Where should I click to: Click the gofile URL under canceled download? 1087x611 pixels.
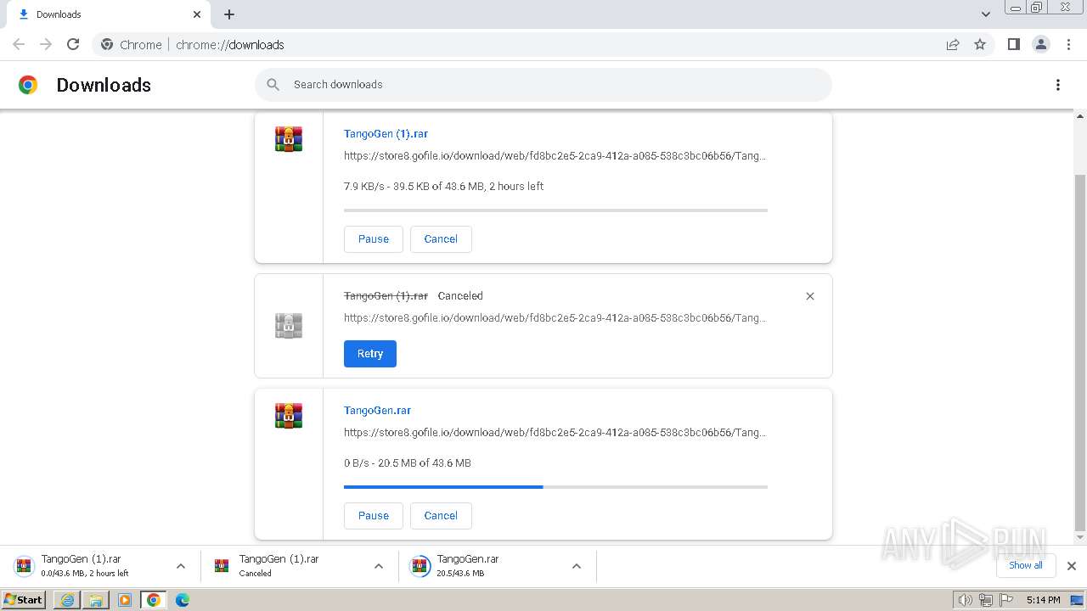click(x=555, y=318)
